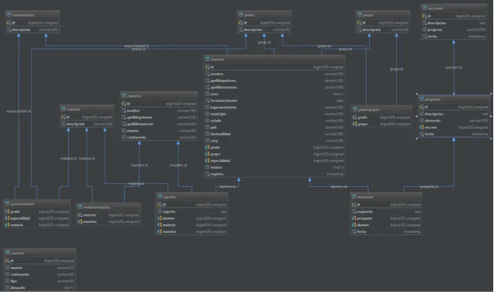Click the respuestas table header icon
Viewport: 495px width, 292px height.
click(x=354, y=196)
